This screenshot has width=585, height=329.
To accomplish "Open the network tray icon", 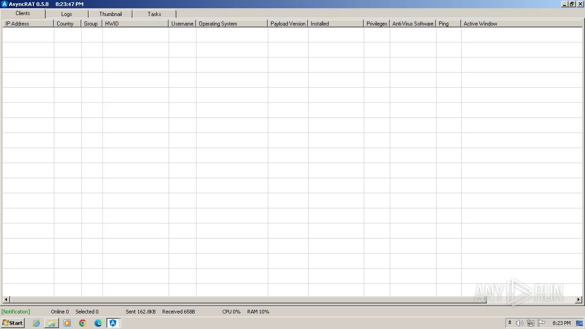I will tap(531, 323).
